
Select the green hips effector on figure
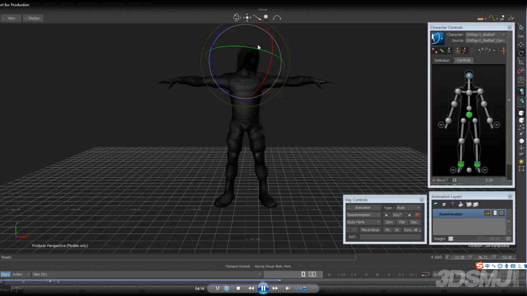pyautogui.click(x=469, y=115)
